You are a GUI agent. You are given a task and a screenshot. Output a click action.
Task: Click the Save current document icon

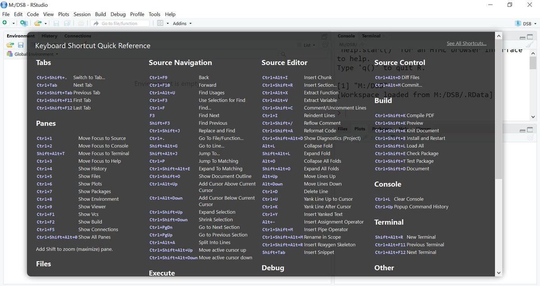pos(56,23)
